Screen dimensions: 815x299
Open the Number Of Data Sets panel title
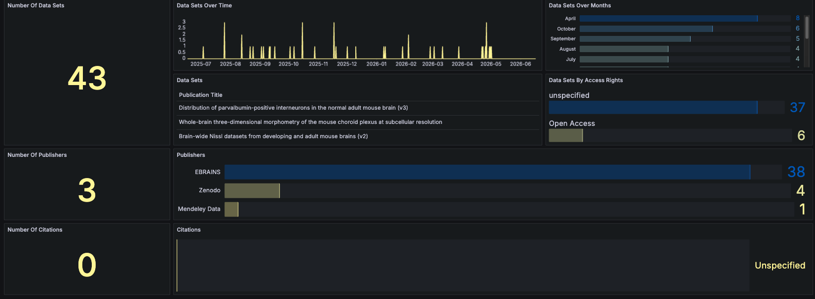click(x=36, y=5)
